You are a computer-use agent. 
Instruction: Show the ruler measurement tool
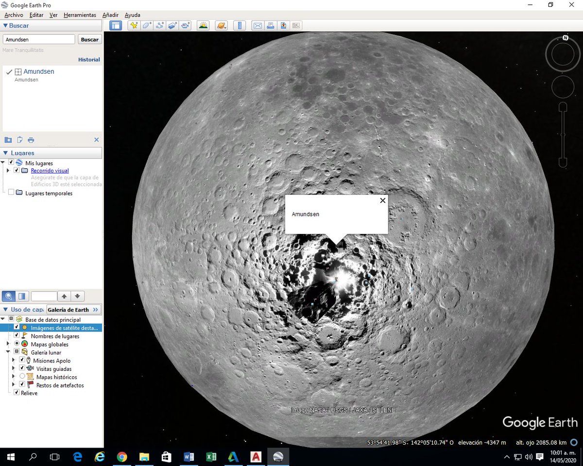pos(240,26)
